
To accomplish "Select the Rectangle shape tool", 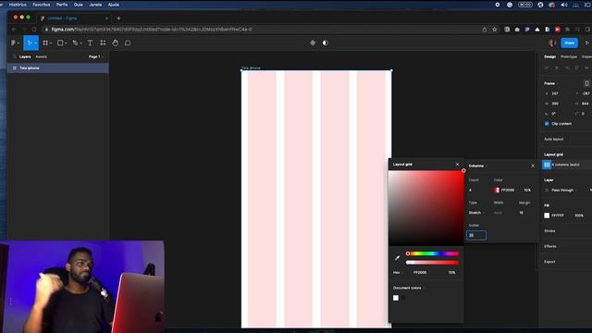I will 60,43.
